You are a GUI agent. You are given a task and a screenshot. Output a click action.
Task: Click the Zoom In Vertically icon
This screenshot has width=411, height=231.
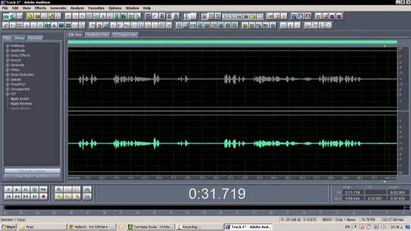(x=87, y=189)
